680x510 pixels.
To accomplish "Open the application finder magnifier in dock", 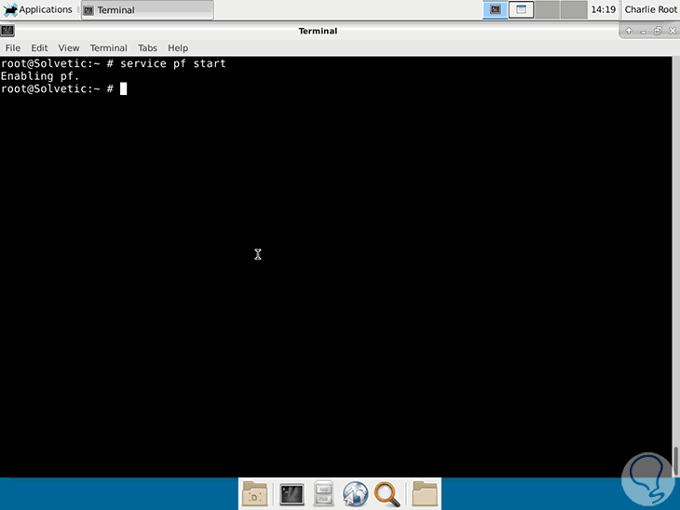I will coord(387,494).
